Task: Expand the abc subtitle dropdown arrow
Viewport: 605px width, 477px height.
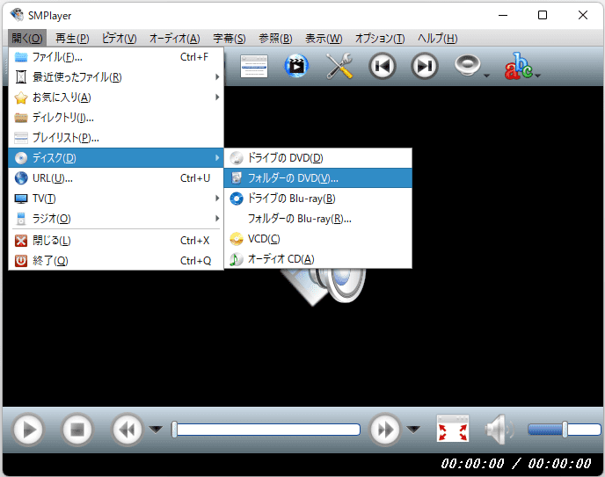Action: point(537,76)
